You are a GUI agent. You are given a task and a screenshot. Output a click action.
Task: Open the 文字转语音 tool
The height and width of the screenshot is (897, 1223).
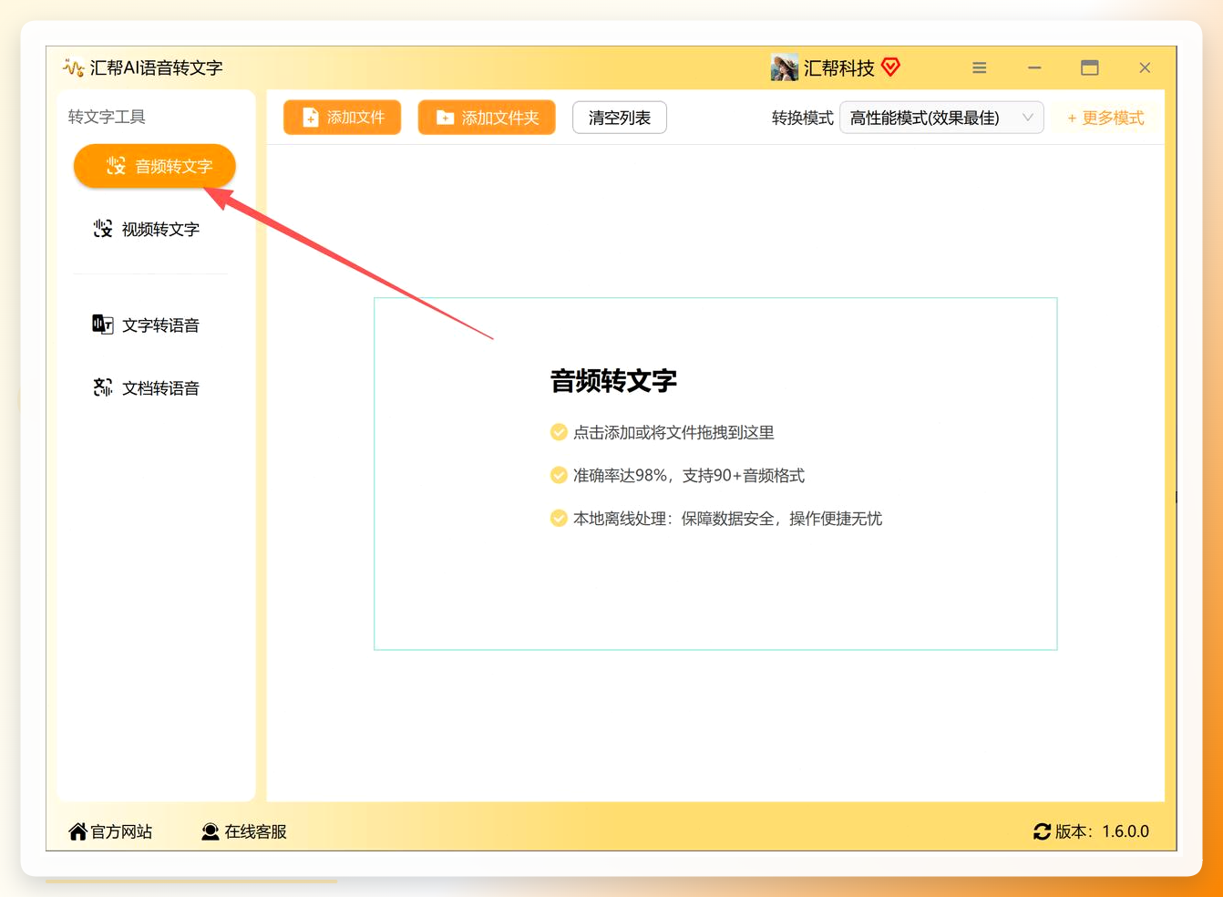147,325
